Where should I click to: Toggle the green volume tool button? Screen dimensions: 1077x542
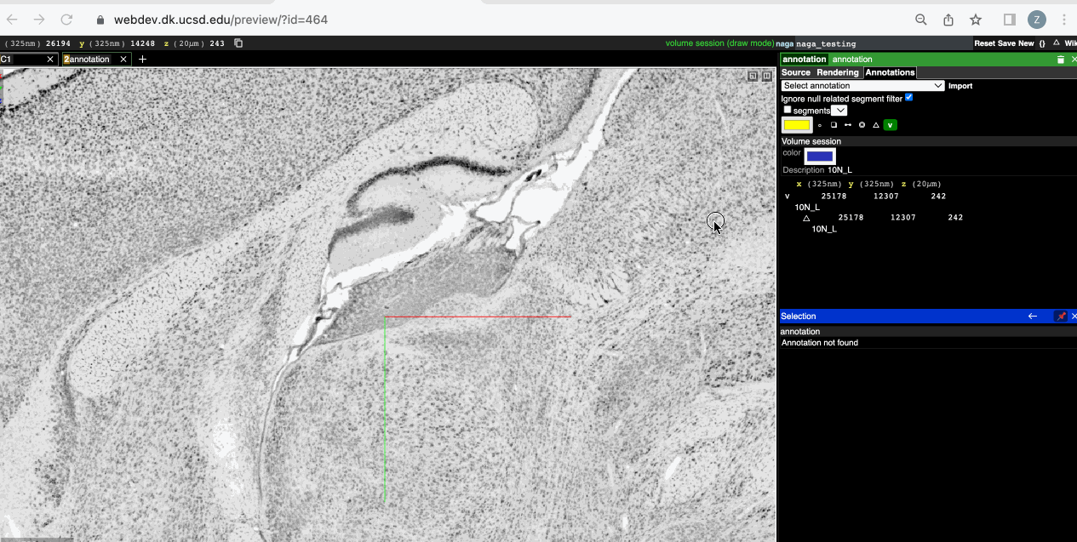click(890, 125)
